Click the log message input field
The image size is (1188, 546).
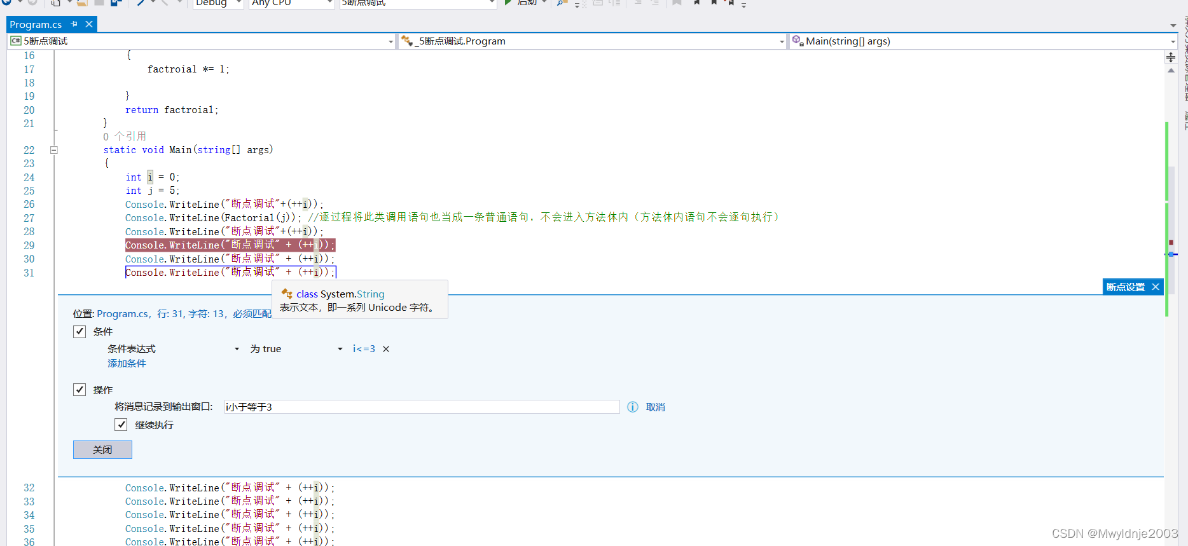coord(422,407)
